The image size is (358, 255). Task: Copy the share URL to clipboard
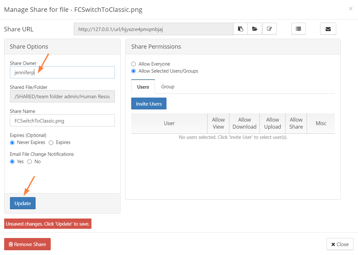[x=240, y=29]
